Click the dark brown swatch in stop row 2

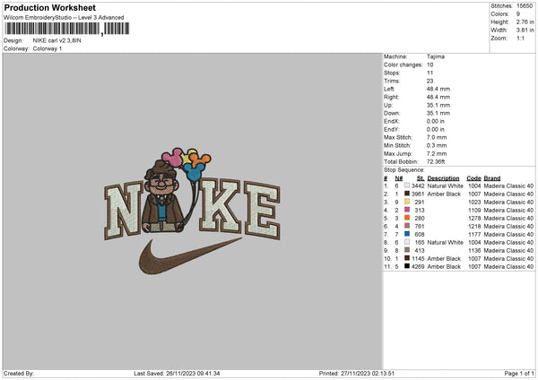tap(407, 194)
